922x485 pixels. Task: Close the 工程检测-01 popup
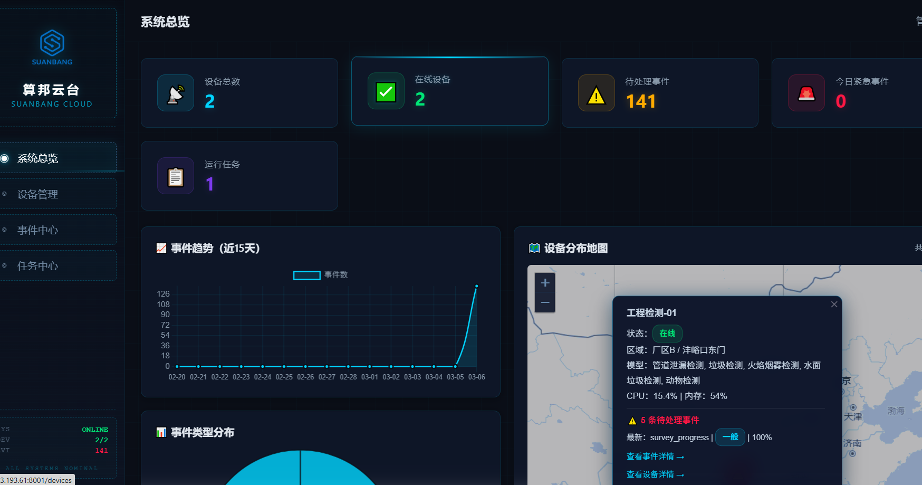tap(834, 304)
